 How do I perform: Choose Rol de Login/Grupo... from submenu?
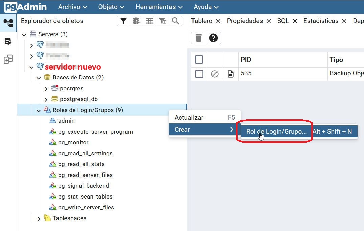(x=276, y=131)
